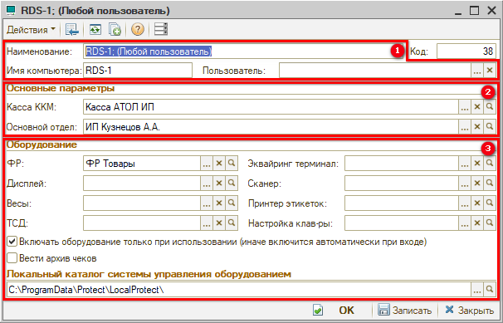Clear the Пользователь field
503x323 pixels.
point(490,71)
